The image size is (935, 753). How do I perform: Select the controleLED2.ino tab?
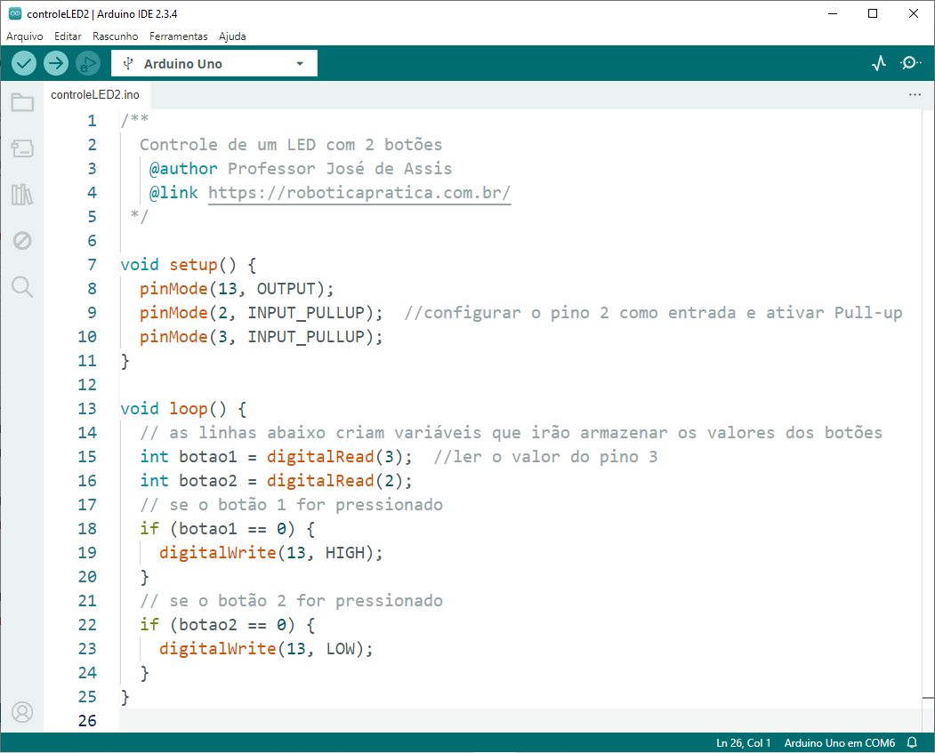point(95,95)
